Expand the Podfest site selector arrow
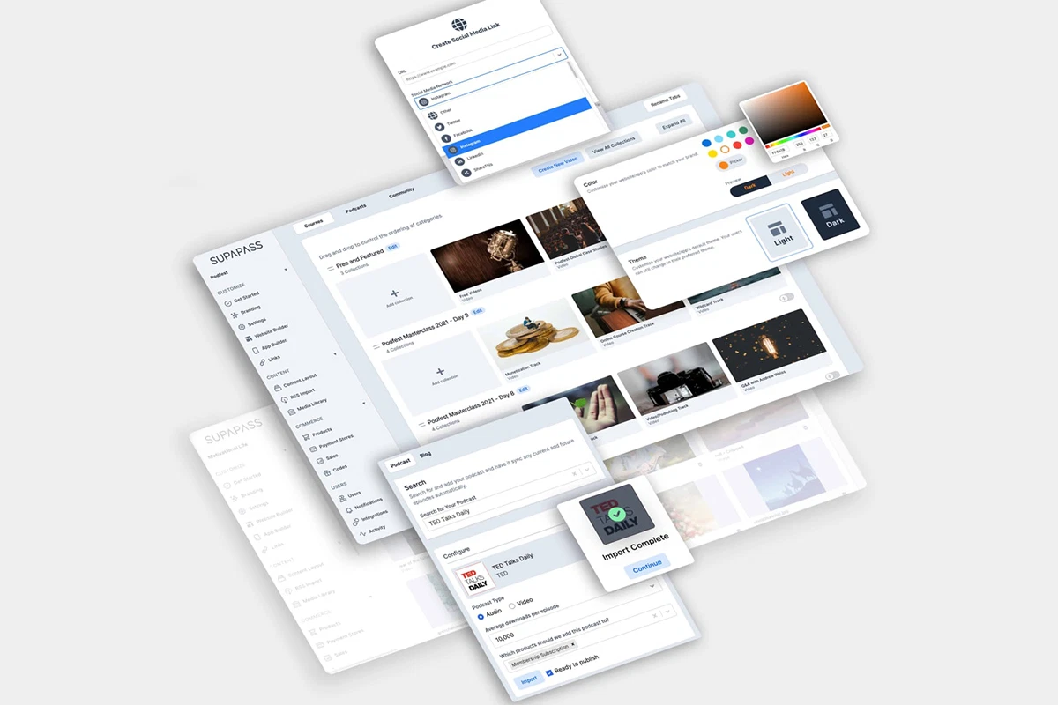 286,268
